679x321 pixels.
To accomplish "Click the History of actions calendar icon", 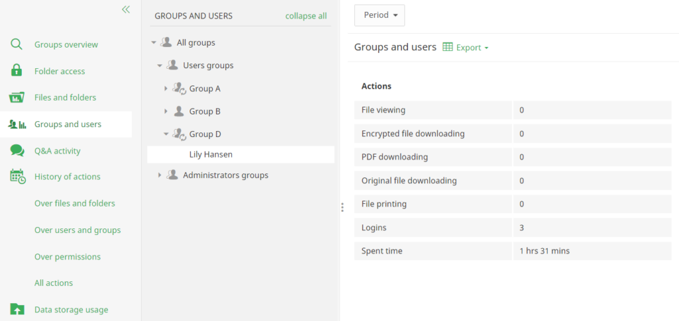I will pos(18,177).
